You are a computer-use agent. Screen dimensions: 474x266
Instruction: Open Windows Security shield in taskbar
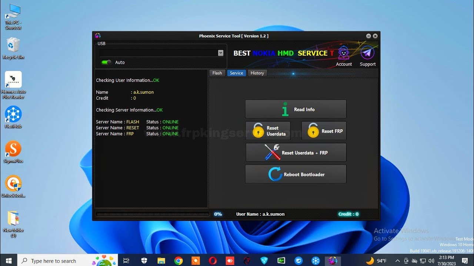coord(144,261)
